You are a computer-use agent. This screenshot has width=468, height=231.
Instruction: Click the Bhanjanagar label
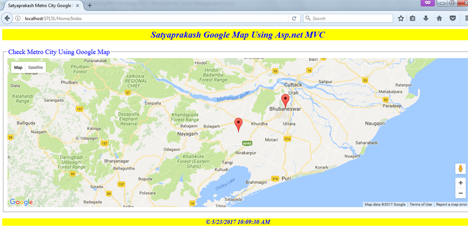coord(116,161)
